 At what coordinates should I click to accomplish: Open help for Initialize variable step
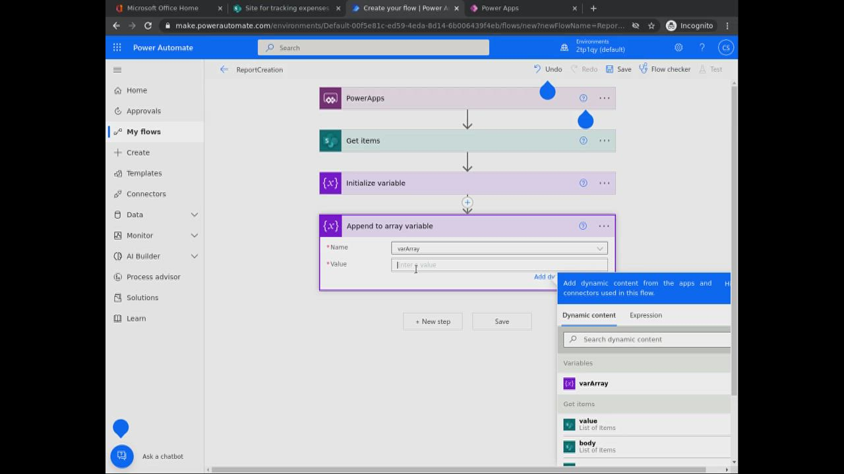[583, 183]
